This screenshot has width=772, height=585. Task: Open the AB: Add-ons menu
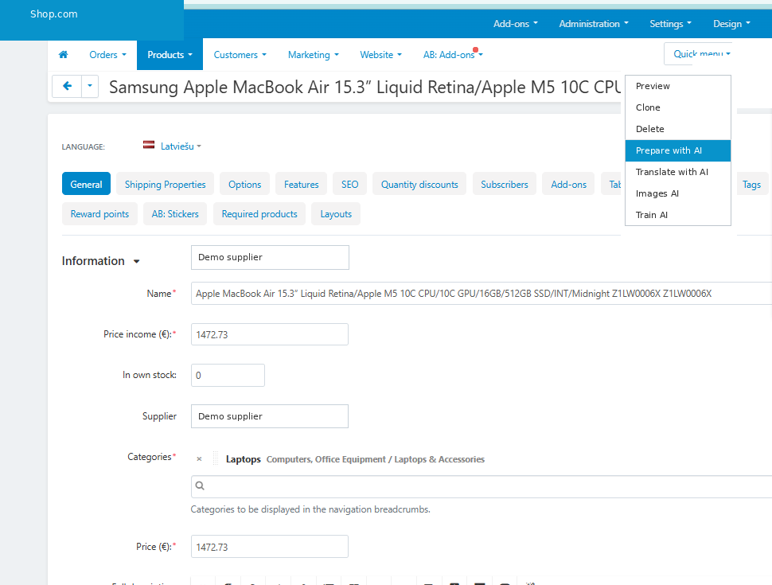point(453,55)
